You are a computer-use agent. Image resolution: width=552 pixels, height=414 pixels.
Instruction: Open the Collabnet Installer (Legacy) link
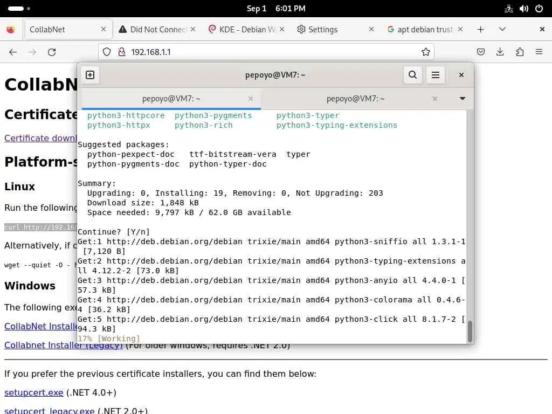[64, 346]
